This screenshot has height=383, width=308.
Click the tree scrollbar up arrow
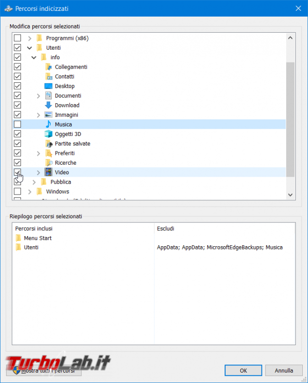290,38
